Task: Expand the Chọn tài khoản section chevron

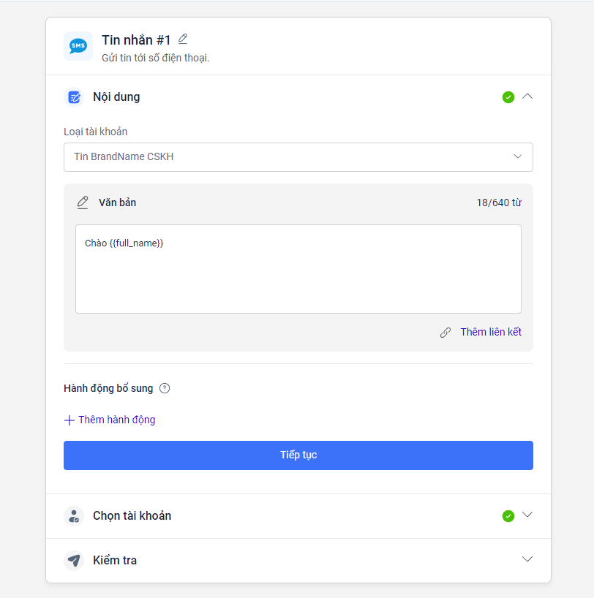Action: click(x=527, y=515)
